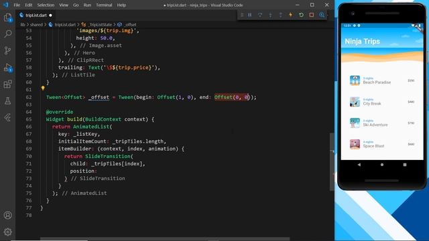
Task: Click SlideTransition( on line 70
Action: point(109,156)
